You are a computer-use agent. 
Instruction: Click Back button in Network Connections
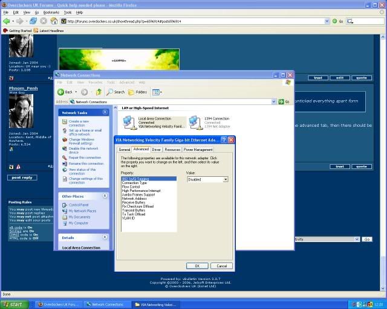tap(65, 92)
